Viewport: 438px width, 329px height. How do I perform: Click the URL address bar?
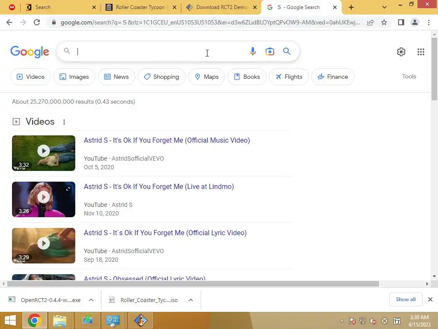[210, 22]
